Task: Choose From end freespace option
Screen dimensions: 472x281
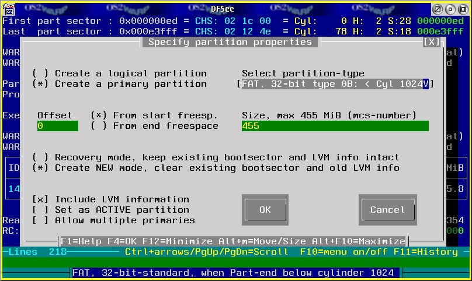Action: point(154,126)
